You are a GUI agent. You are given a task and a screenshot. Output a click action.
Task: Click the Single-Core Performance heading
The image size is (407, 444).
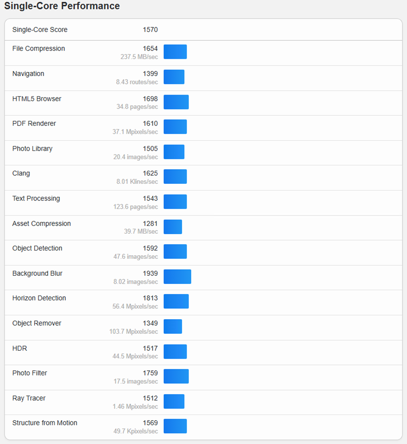62,6
